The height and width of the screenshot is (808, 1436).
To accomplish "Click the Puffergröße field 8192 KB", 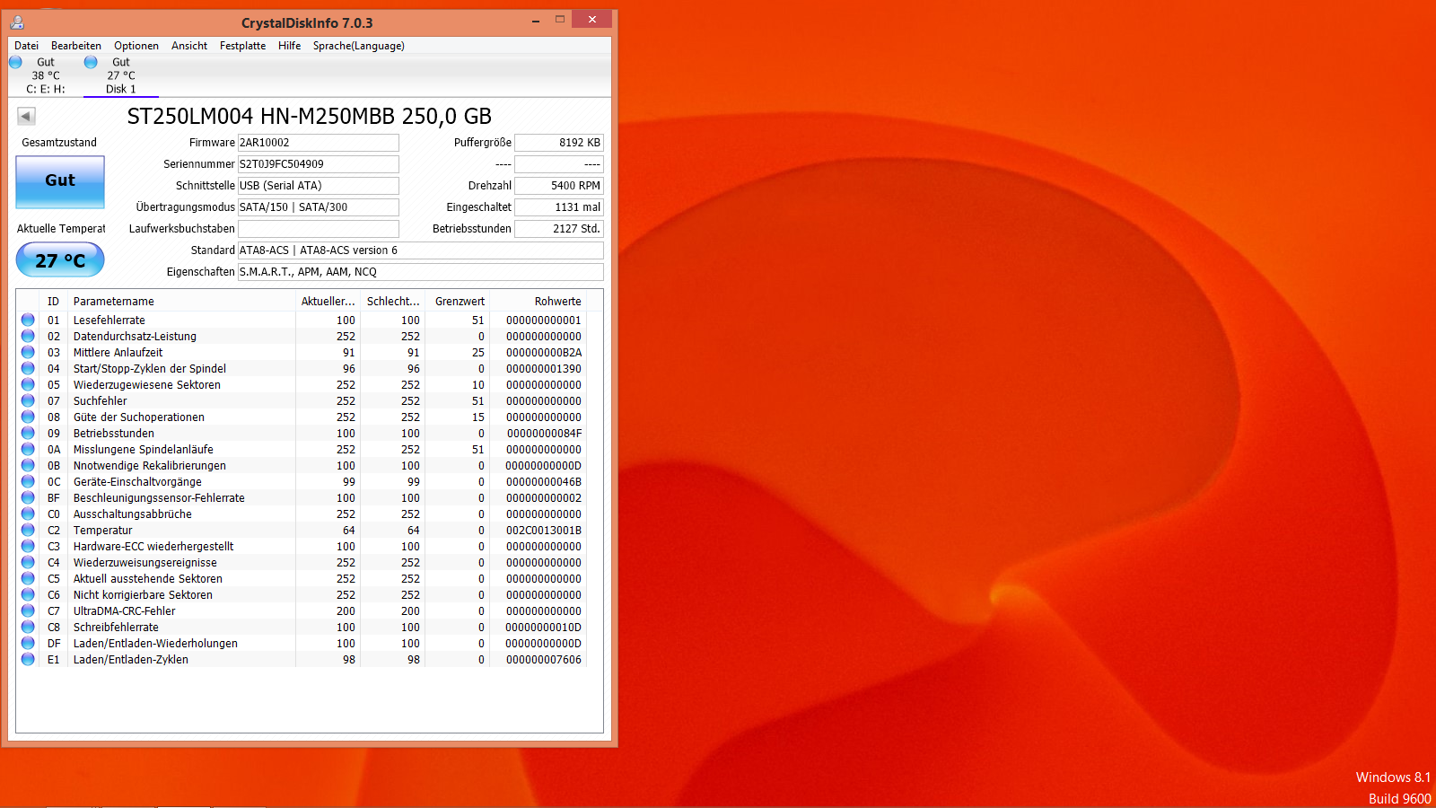I will (558, 143).
